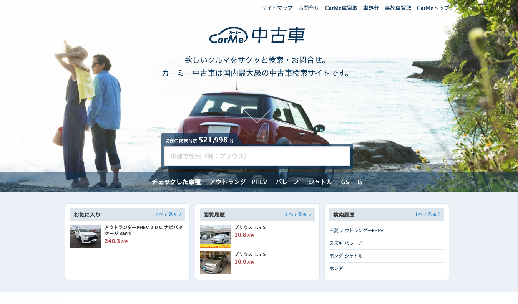Click the CarMe 中古車 logo
This screenshot has width=518, height=304.
257,35
